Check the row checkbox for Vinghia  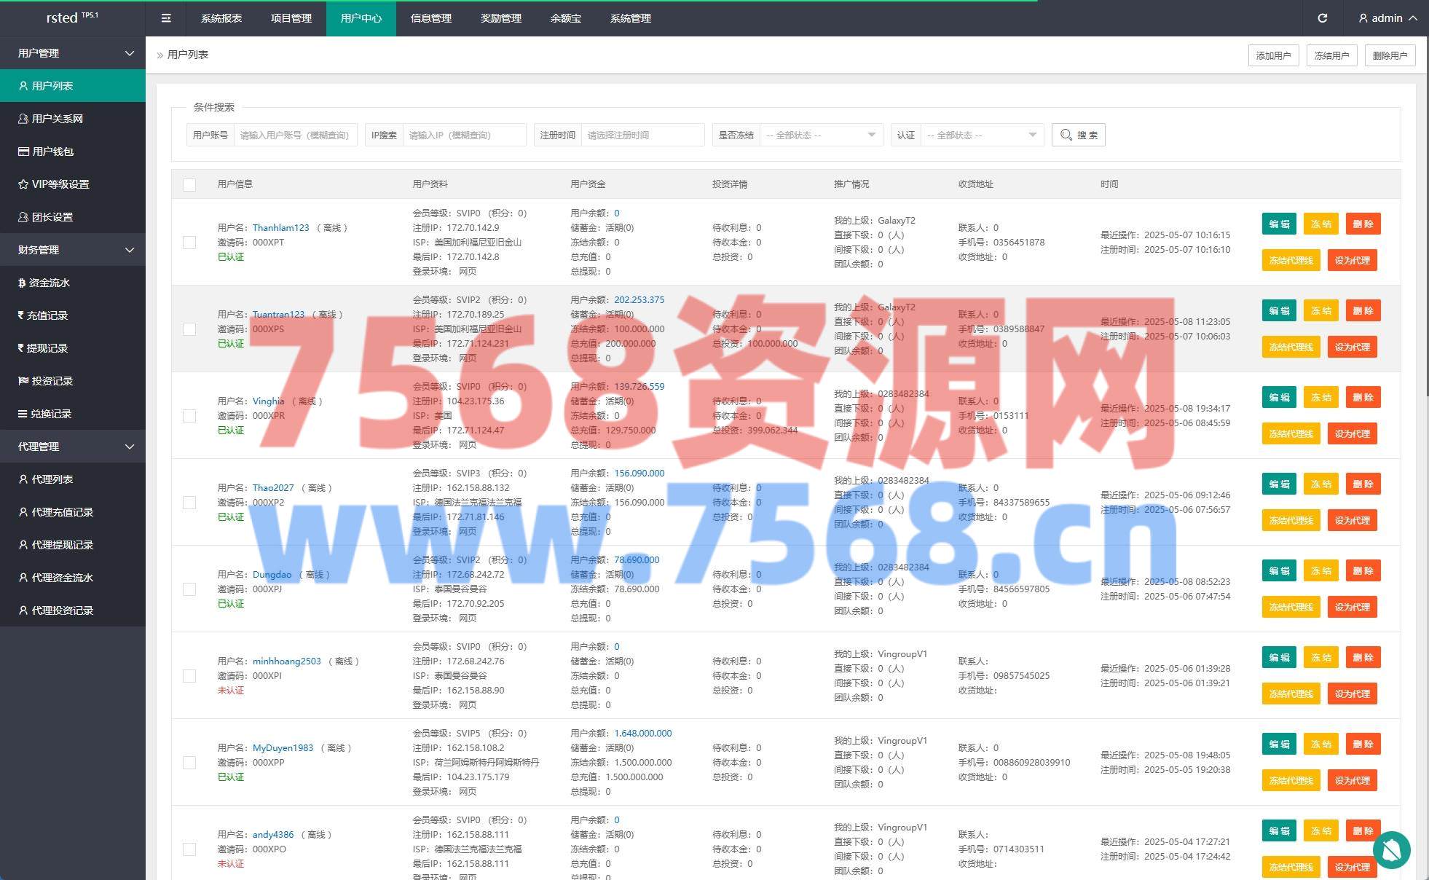pyautogui.click(x=189, y=416)
